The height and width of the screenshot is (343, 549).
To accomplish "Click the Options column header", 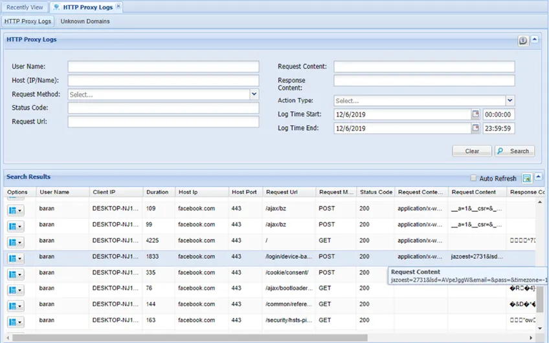I will pyautogui.click(x=20, y=192).
